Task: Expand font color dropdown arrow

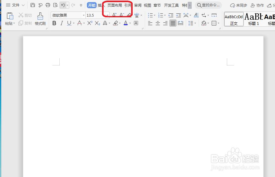Action: point(130,23)
